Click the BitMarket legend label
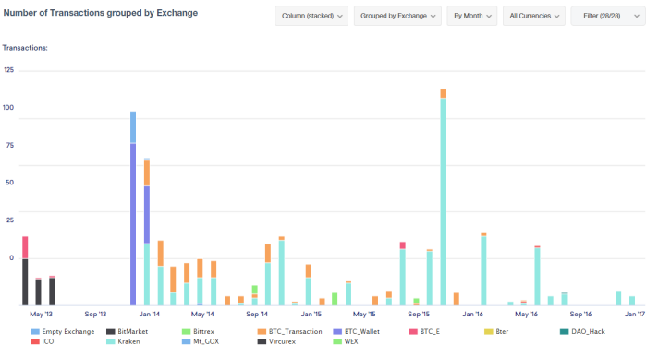The height and width of the screenshot is (357, 647). tap(132, 331)
